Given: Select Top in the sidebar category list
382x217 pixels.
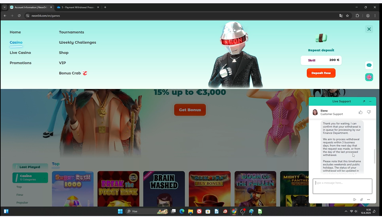Looking at the screenshot, I should [x=19, y=187].
